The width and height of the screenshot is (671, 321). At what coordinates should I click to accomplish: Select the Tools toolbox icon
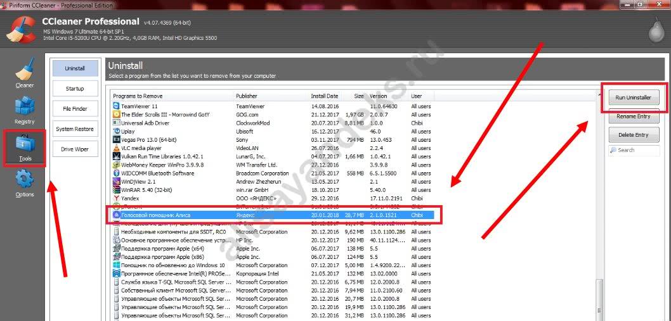point(25,144)
